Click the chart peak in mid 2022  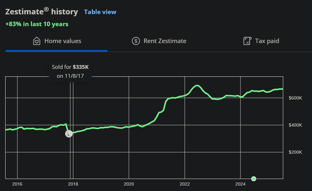click(x=197, y=86)
